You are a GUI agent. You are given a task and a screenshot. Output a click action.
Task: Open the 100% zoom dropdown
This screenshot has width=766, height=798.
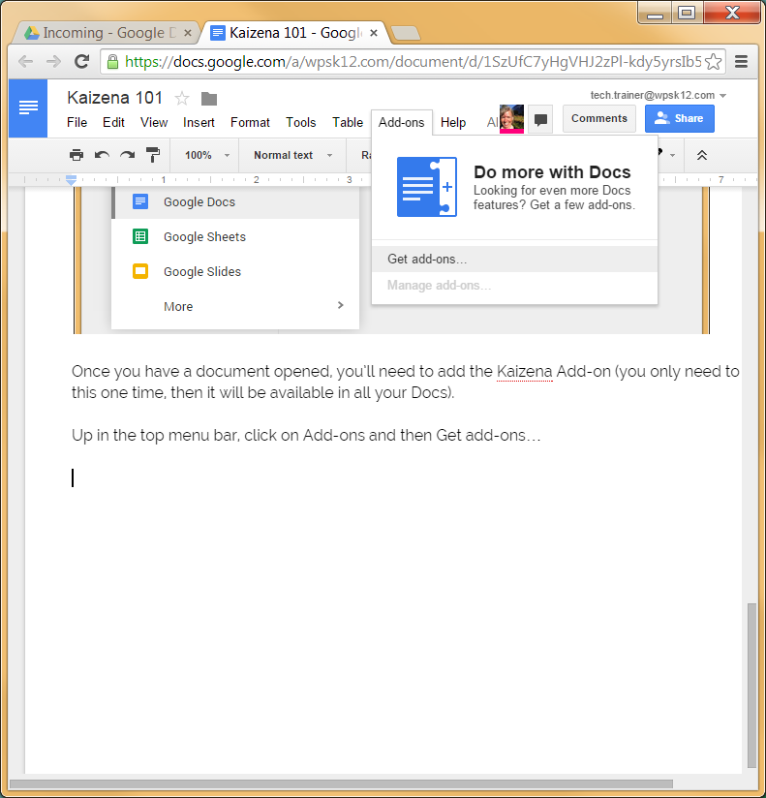click(206, 155)
